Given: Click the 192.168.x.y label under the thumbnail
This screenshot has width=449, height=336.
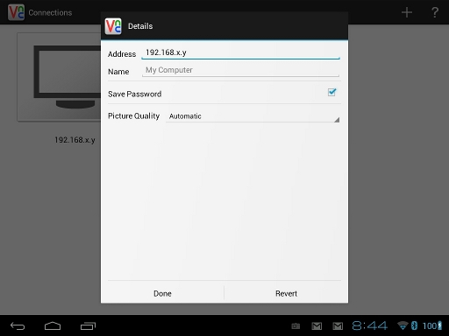Looking at the screenshot, I should pos(75,140).
